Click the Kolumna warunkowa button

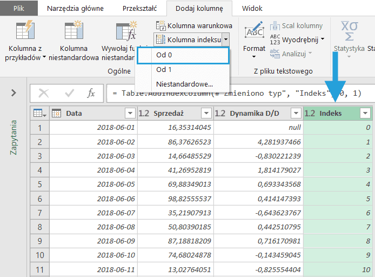tap(193, 25)
